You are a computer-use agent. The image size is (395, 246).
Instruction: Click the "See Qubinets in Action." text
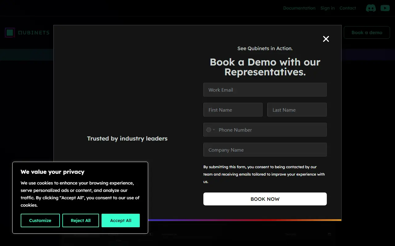[265, 48]
